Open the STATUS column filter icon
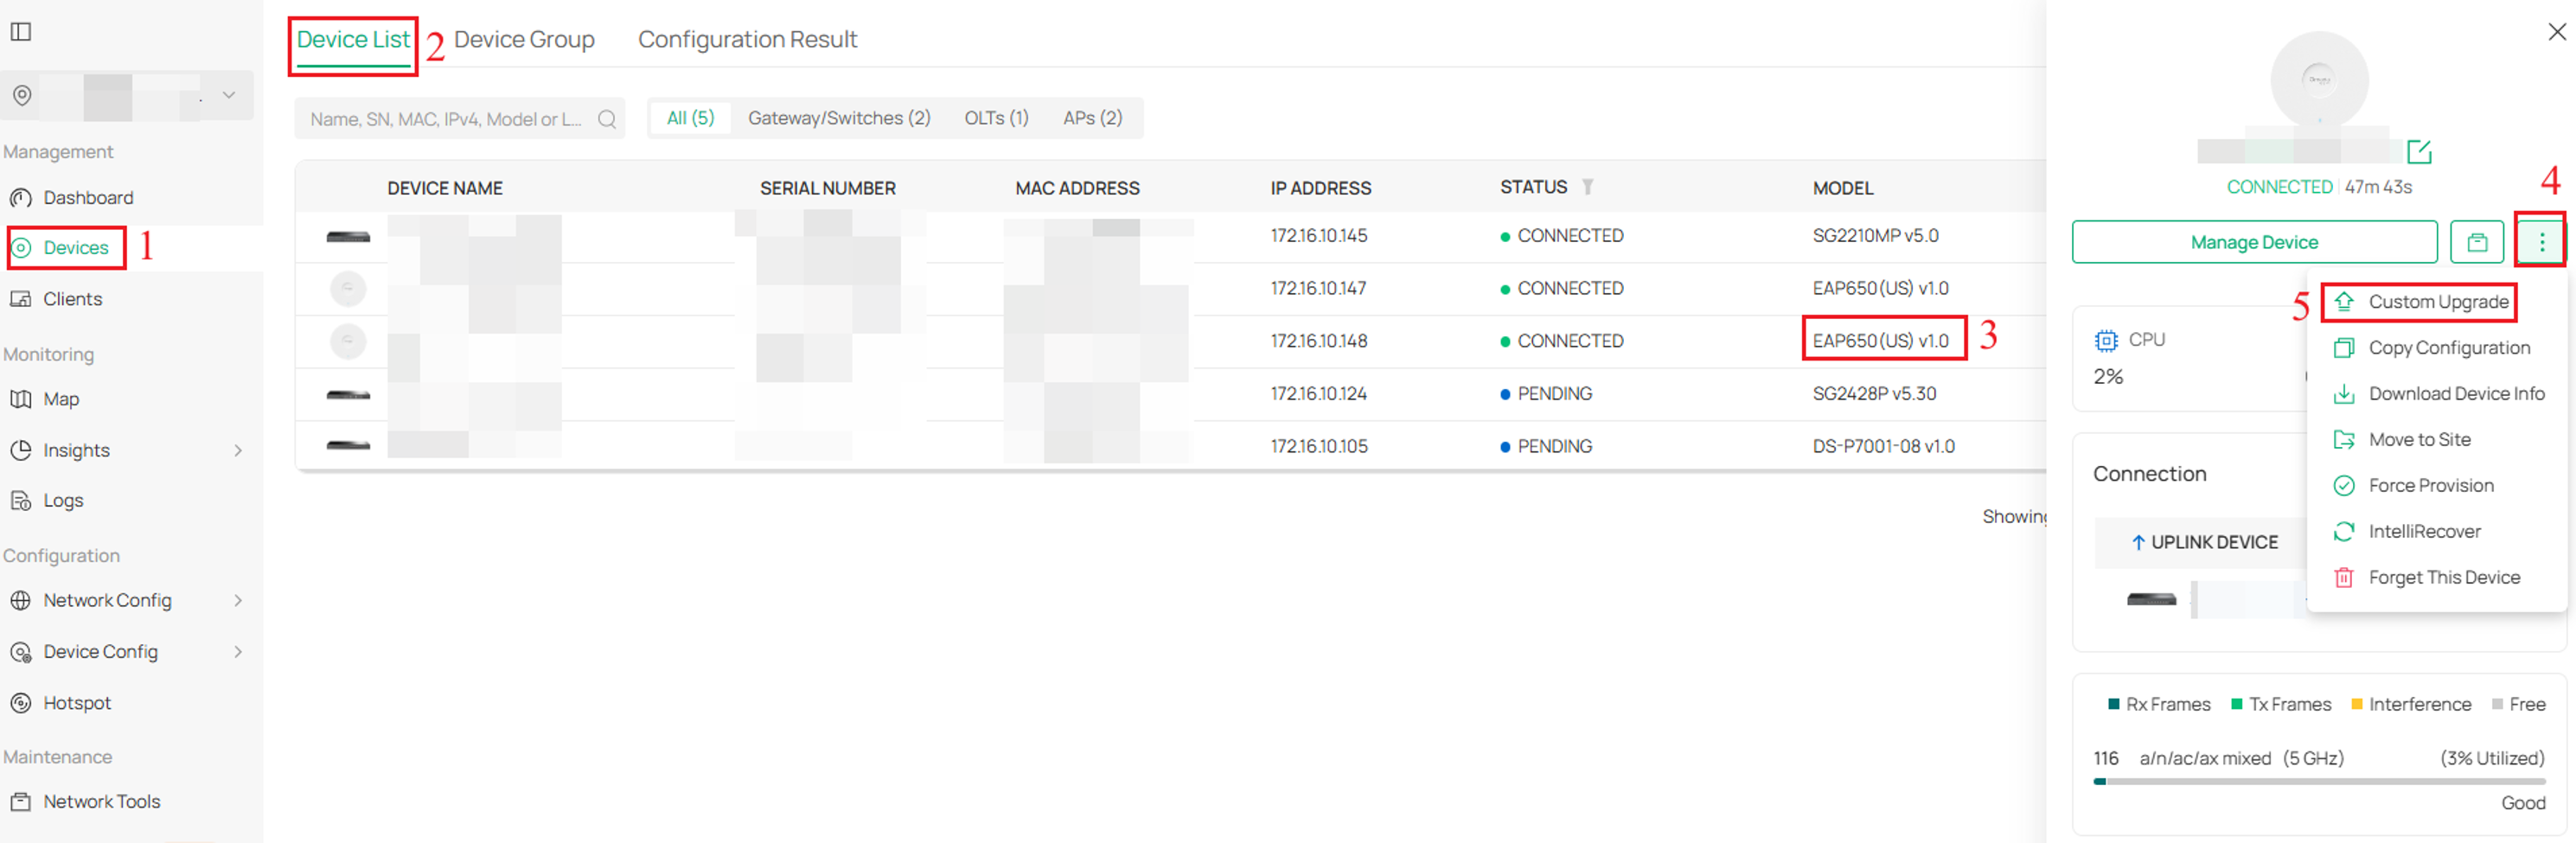 1587,187
